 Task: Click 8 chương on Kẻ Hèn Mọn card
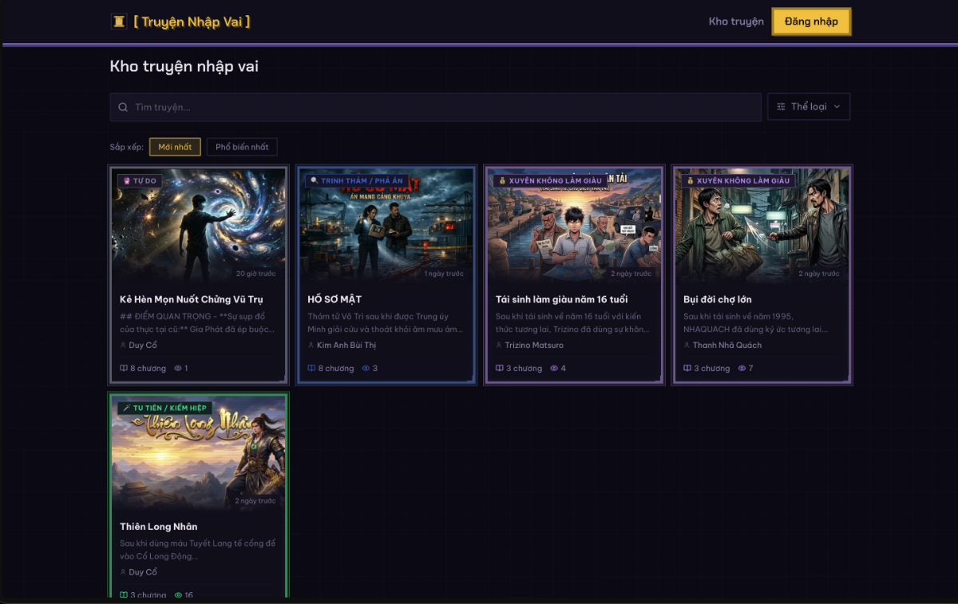point(148,369)
